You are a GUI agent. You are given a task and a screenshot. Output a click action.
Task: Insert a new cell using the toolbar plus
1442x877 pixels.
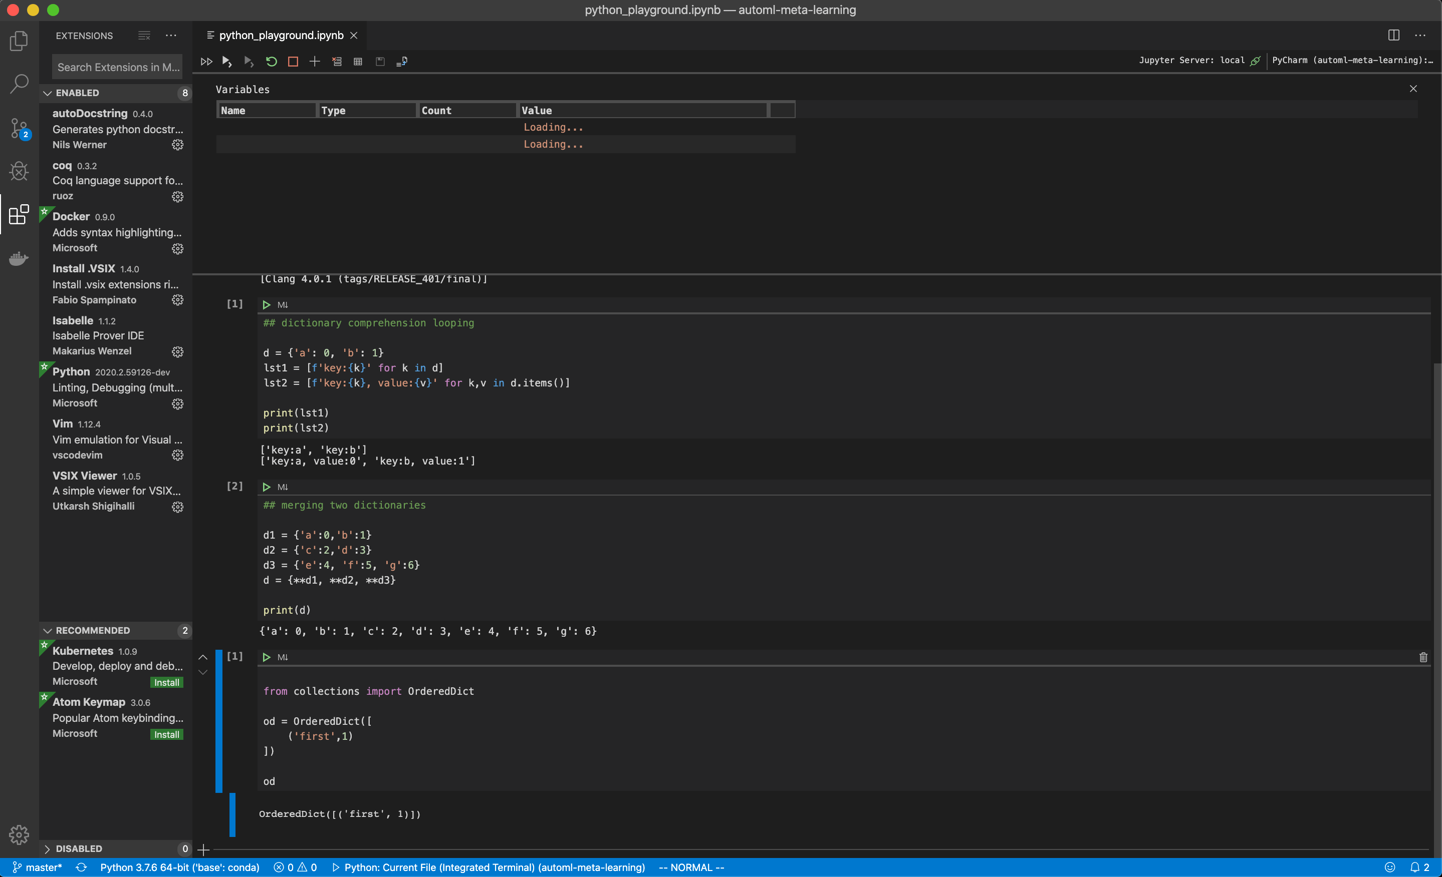tap(314, 62)
